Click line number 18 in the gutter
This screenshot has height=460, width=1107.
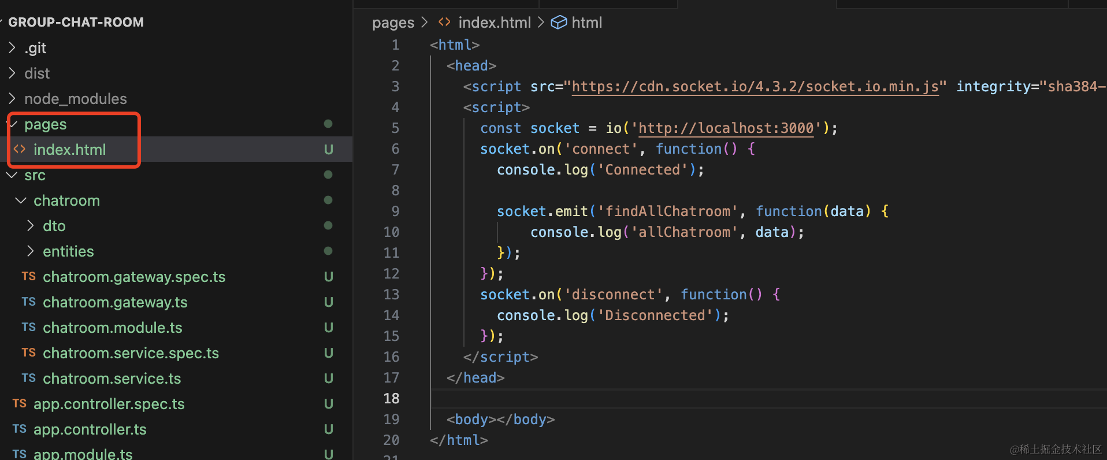coord(391,399)
